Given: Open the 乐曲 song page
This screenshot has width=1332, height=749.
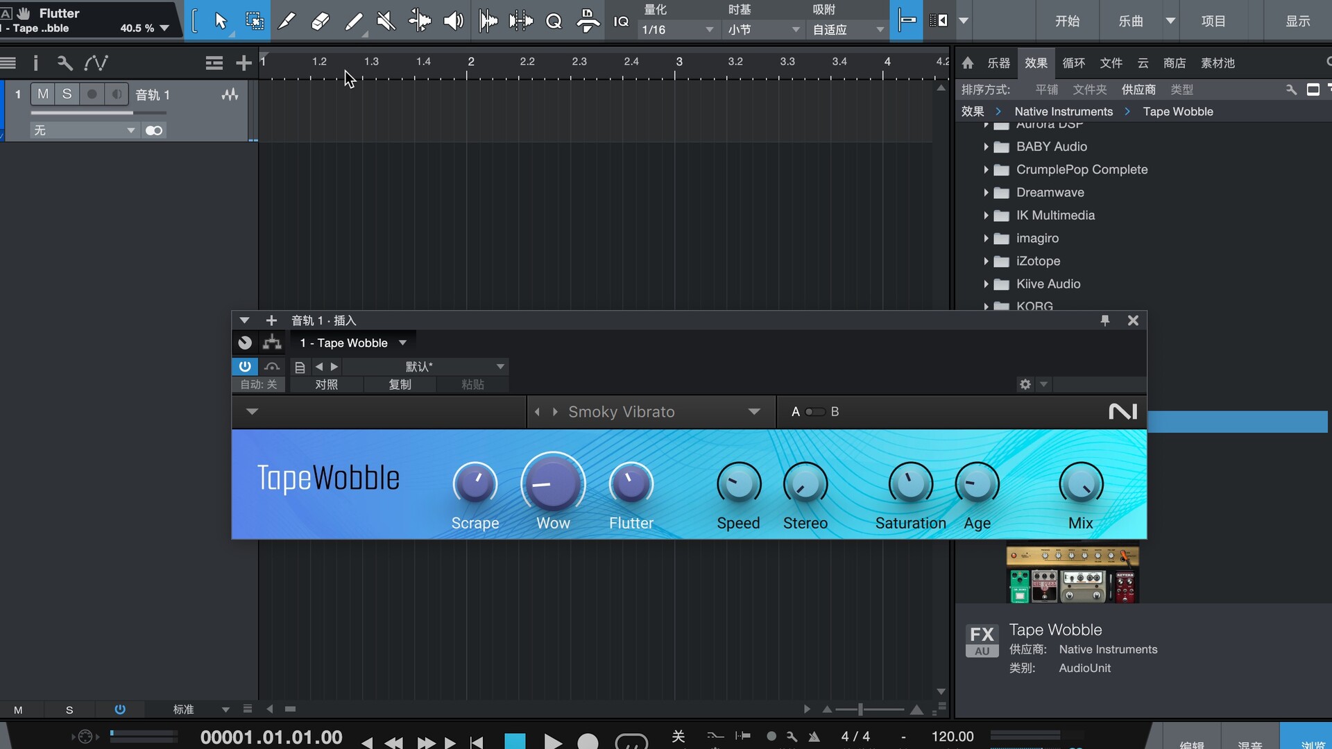Looking at the screenshot, I should pyautogui.click(x=1131, y=21).
